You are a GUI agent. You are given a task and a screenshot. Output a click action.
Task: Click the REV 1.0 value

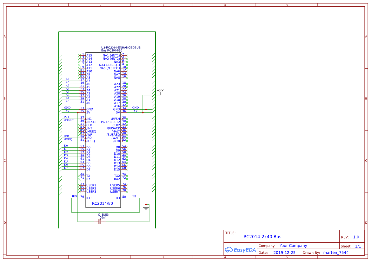click(x=356, y=237)
